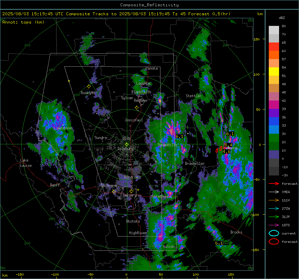Click the Strathmore label
This screenshot has height=279, width=299.
point(161,196)
